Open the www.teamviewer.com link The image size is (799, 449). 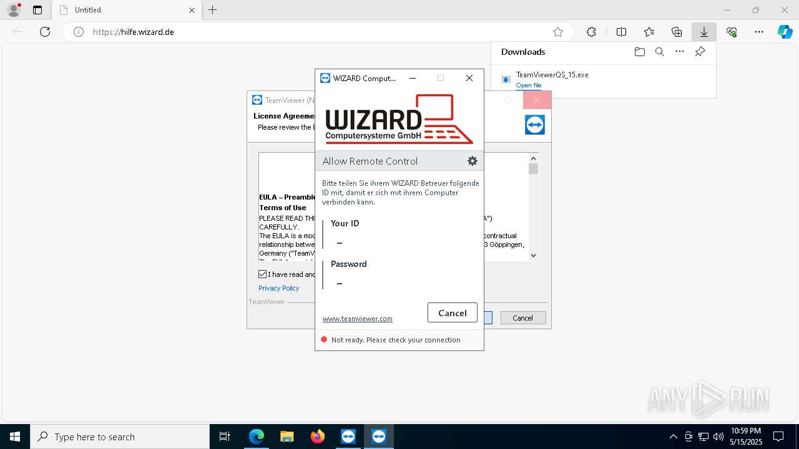pos(358,319)
